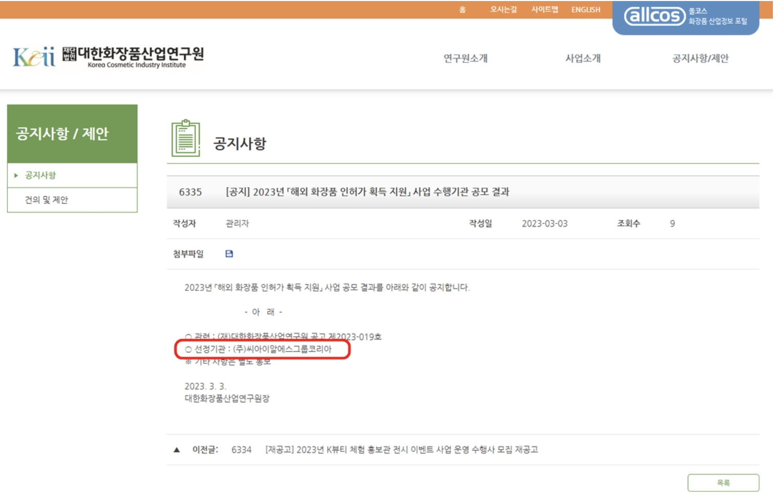Open the 연구원소개 main menu
The height and width of the screenshot is (497, 777).
[465, 58]
